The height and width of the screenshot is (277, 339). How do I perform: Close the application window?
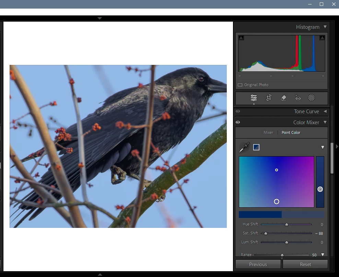[x=334, y=4]
